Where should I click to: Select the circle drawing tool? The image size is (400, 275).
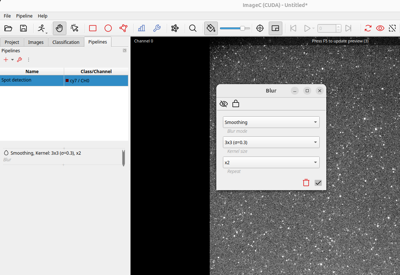point(108,28)
